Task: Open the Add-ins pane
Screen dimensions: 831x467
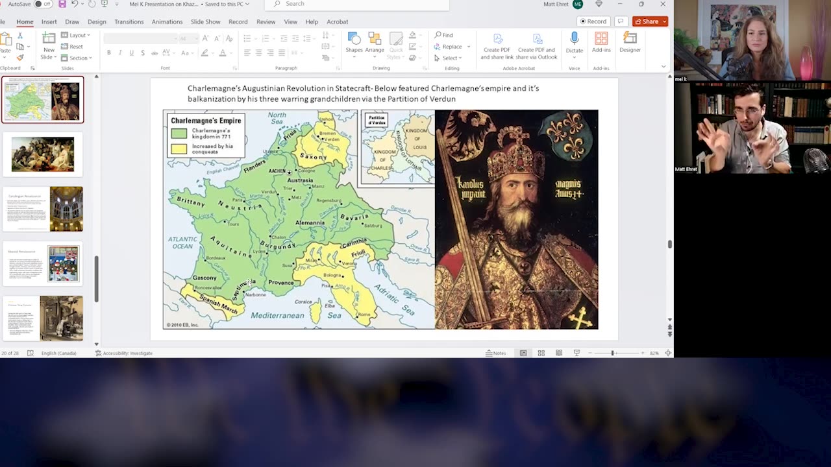Action: (601, 42)
